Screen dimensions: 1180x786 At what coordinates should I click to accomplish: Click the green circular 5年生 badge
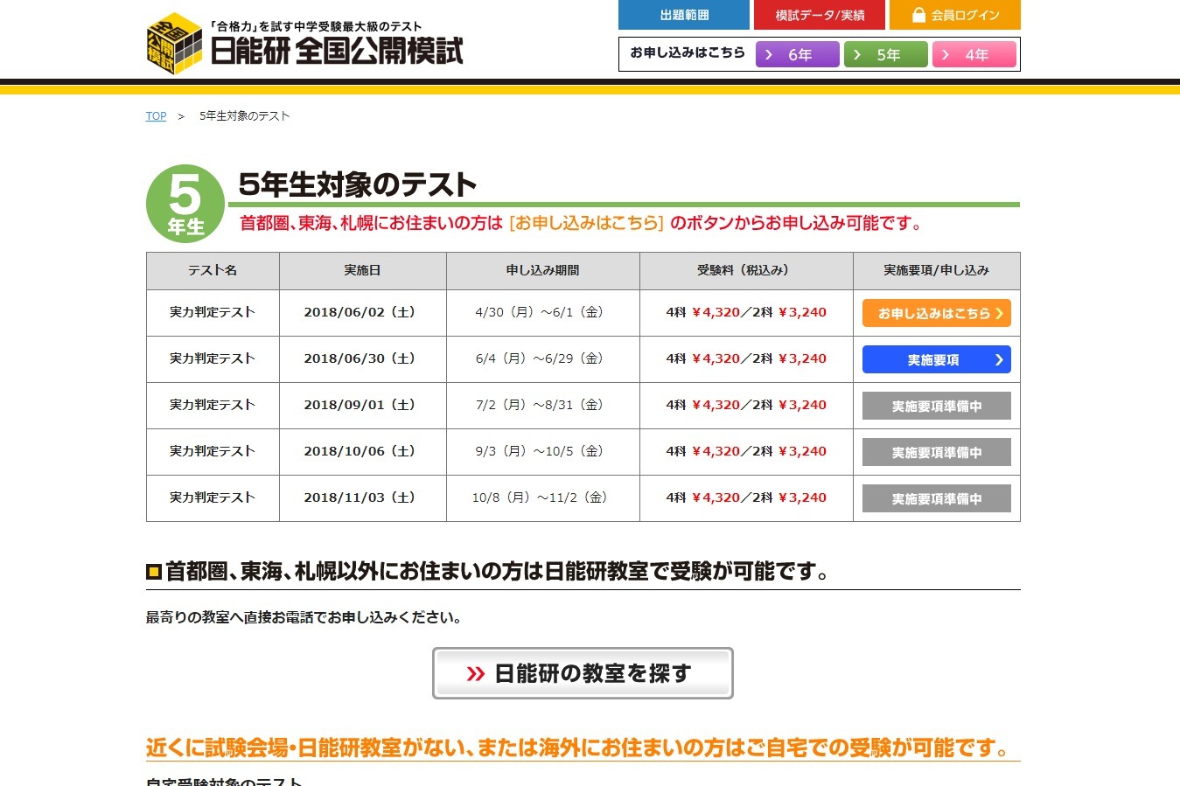(x=185, y=203)
